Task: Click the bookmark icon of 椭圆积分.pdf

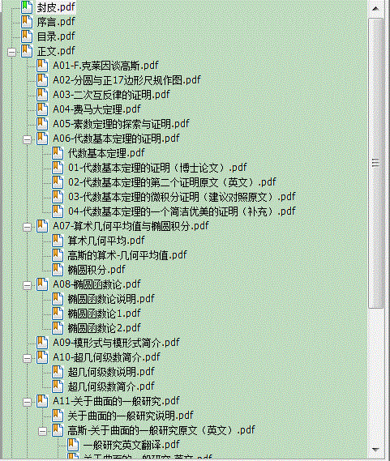Action: click(58, 270)
